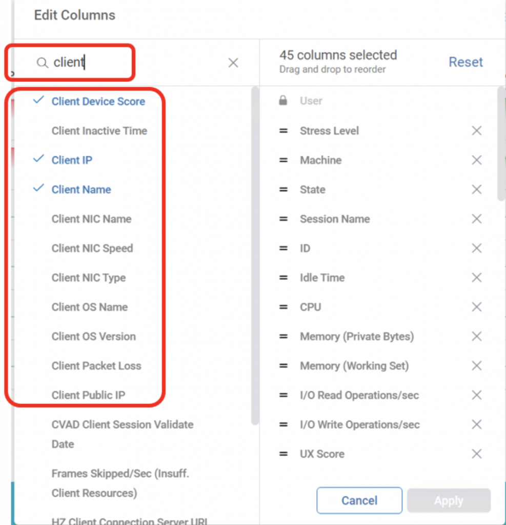Select the Client Packet Loss column
This screenshot has height=525, width=506.
click(96, 366)
